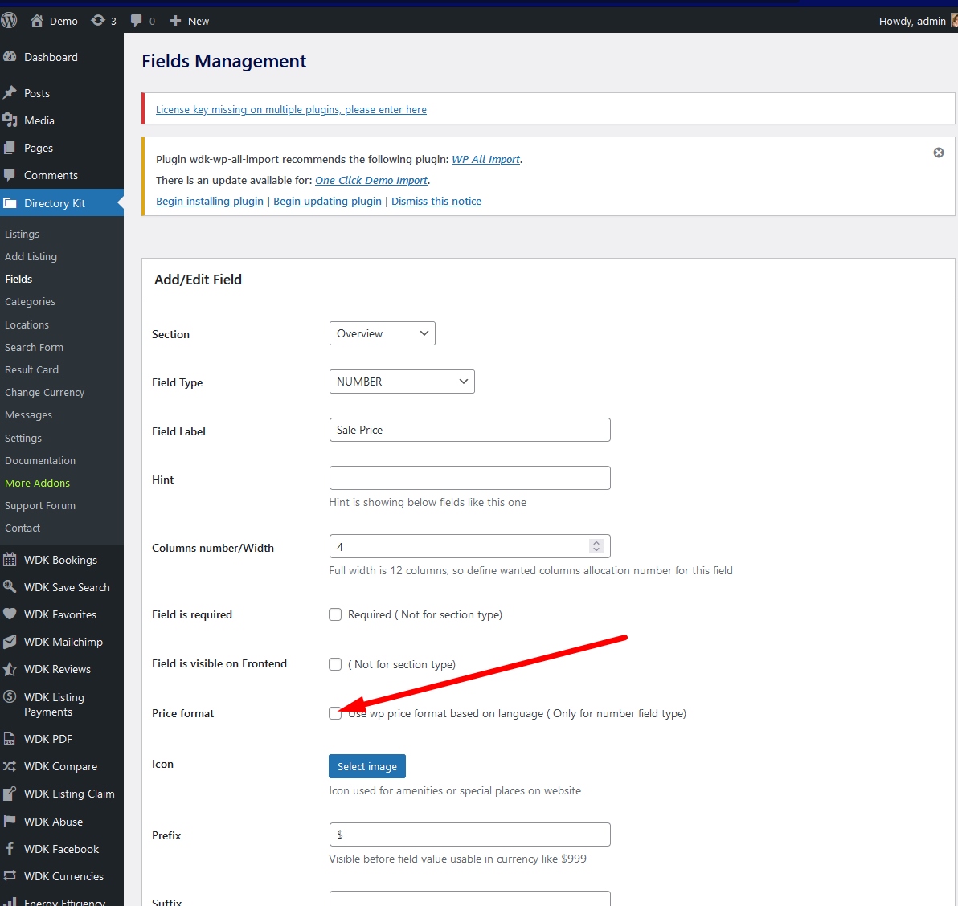Click the WDK Compare shuffle icon
Screen dimensions: 958x906
tap(10, 766)
